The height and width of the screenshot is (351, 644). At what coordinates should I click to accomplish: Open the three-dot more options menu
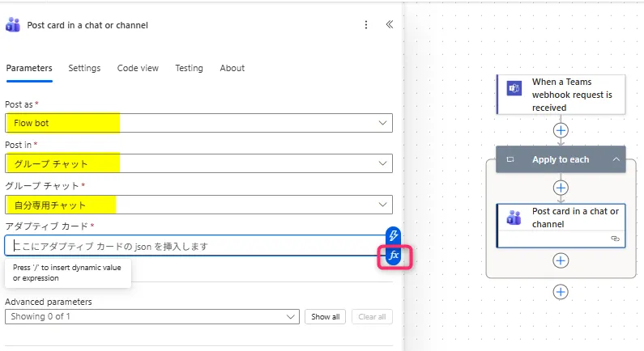366,25
